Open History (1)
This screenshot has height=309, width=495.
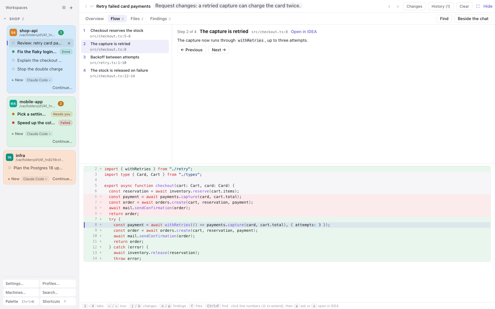point(441,6)
